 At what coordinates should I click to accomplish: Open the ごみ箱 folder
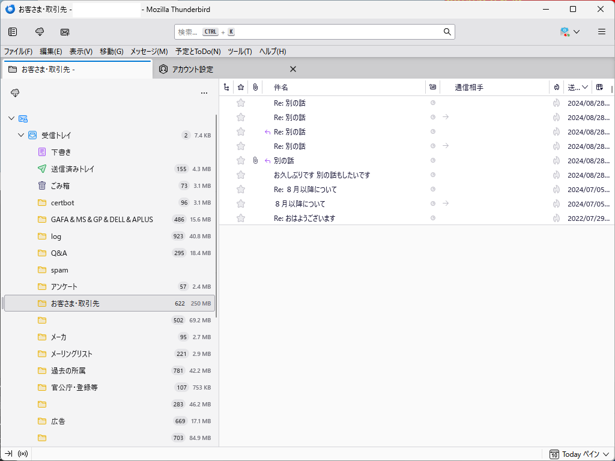point(110,185)
